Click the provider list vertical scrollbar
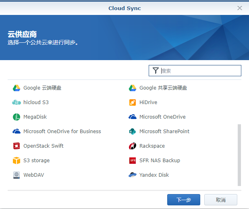Viewport: 249px width, 209px height. pos(239,154)
